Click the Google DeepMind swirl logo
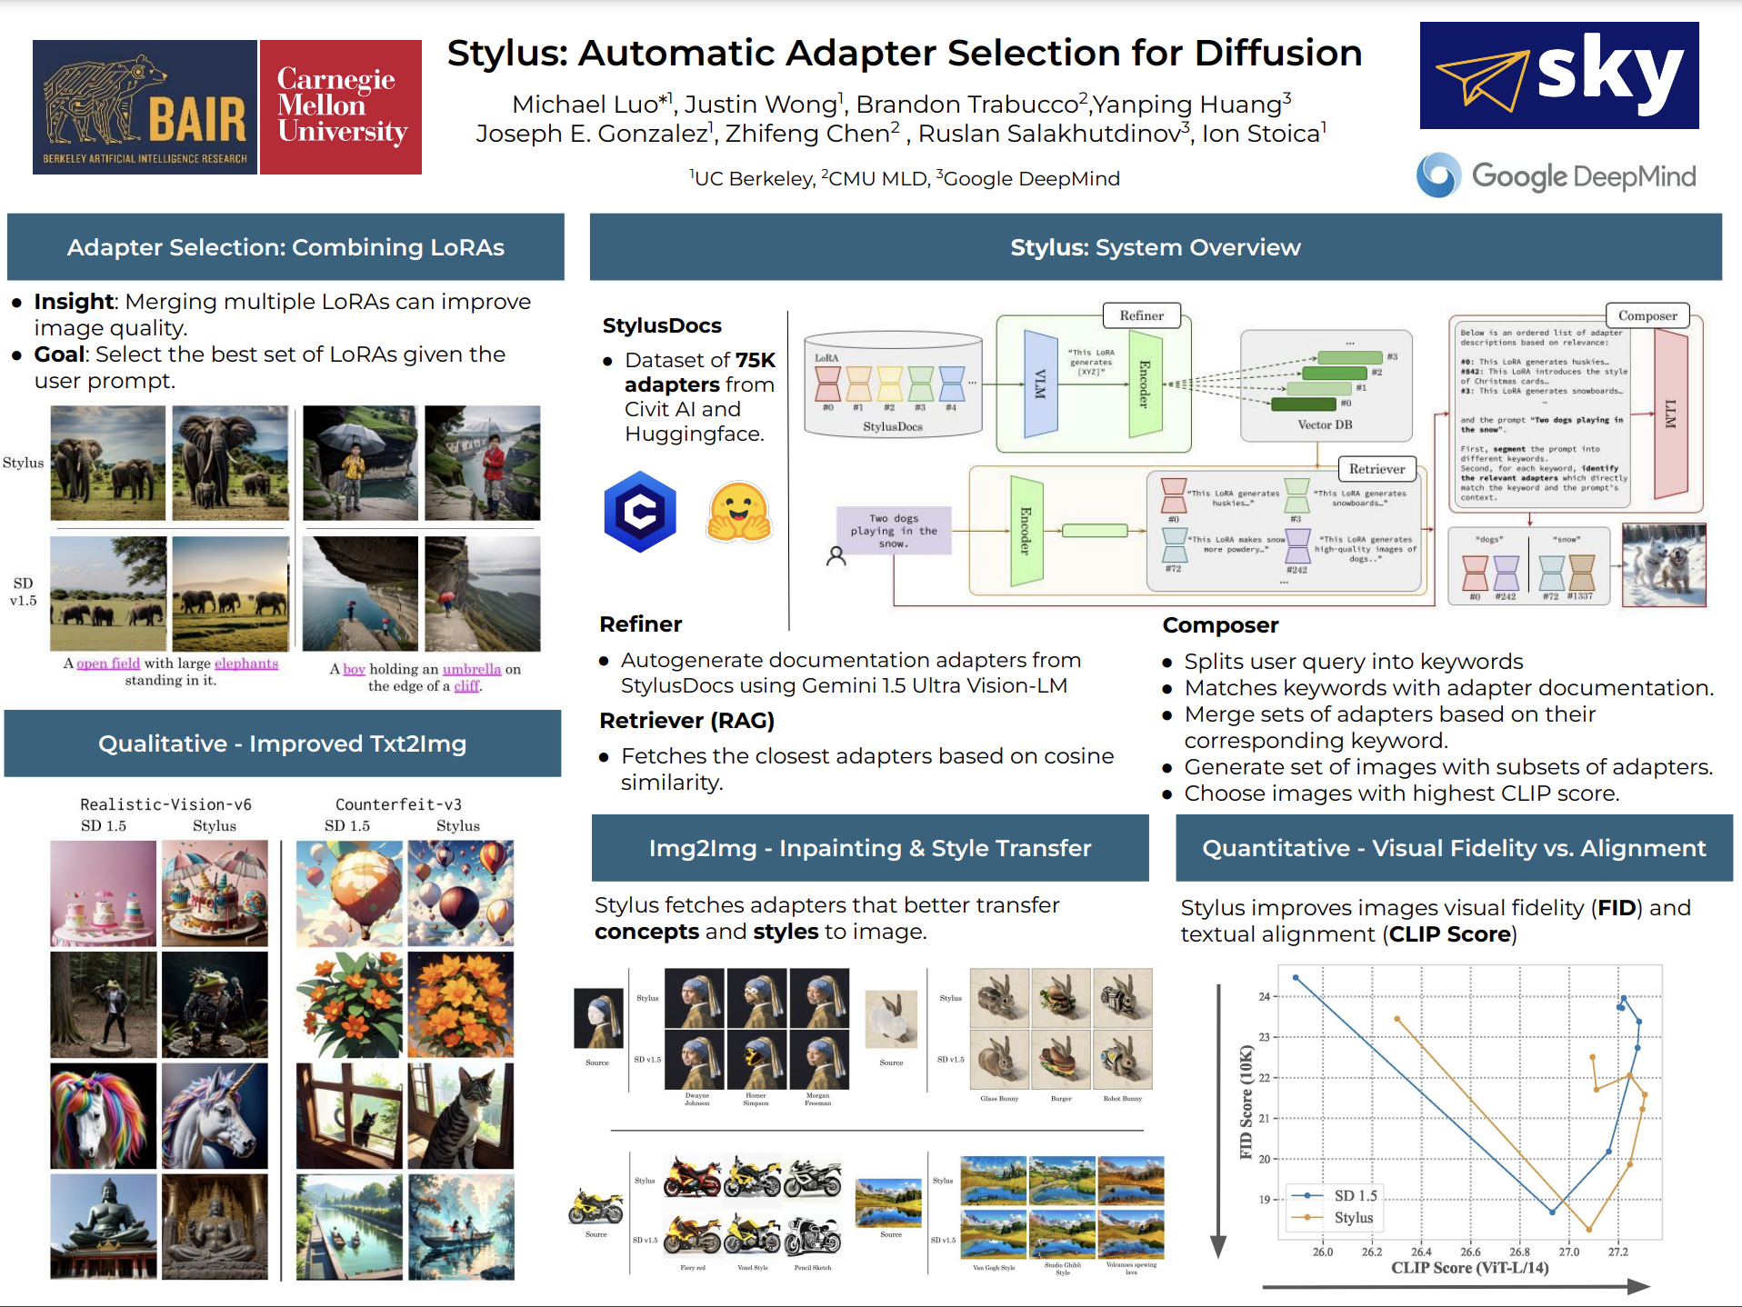Viewport: 1742px width, 1307px height. (x=1438, y=175)
